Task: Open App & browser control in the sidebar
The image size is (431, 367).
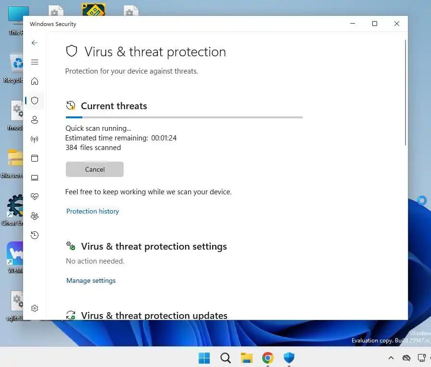Action: [x=34, y=158]
